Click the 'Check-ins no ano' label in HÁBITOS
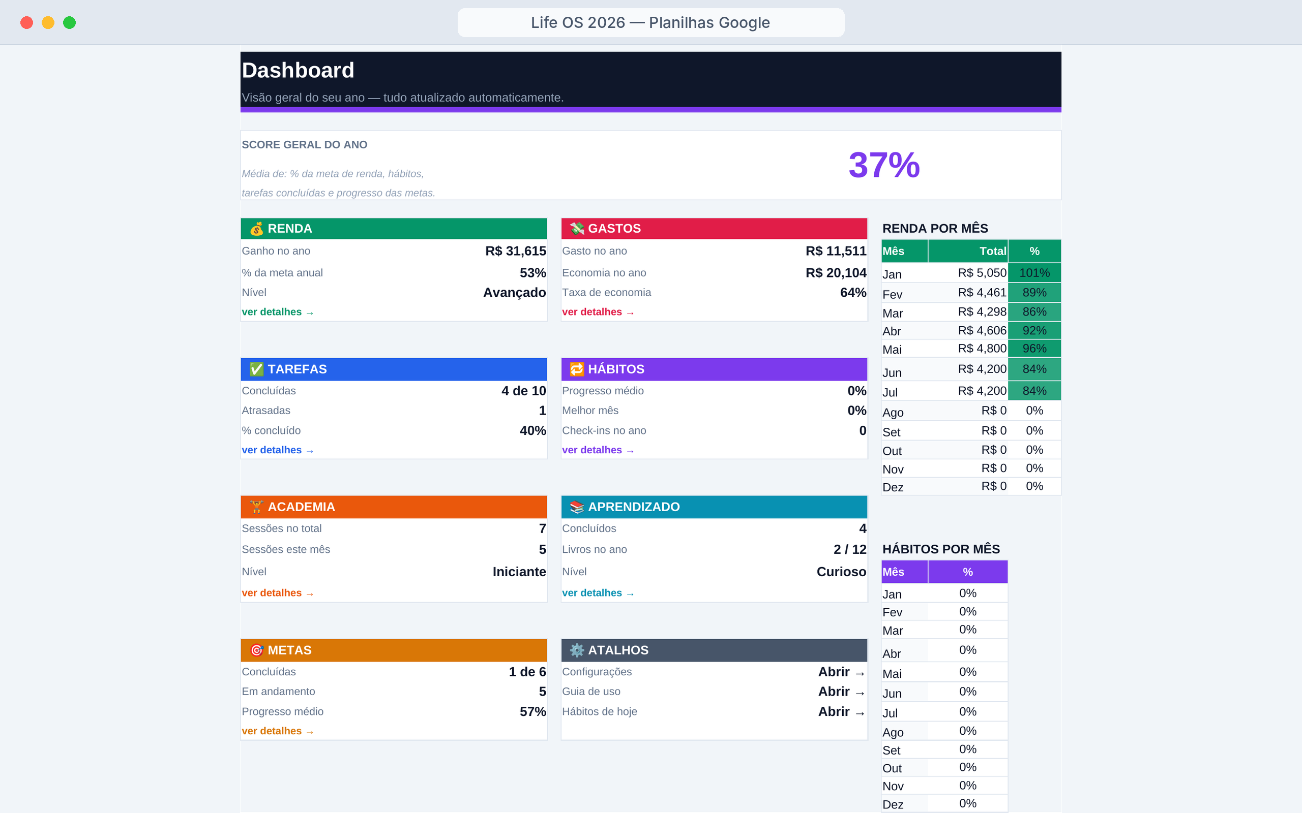The image size is (1302, 813). [x=604, y=431]
